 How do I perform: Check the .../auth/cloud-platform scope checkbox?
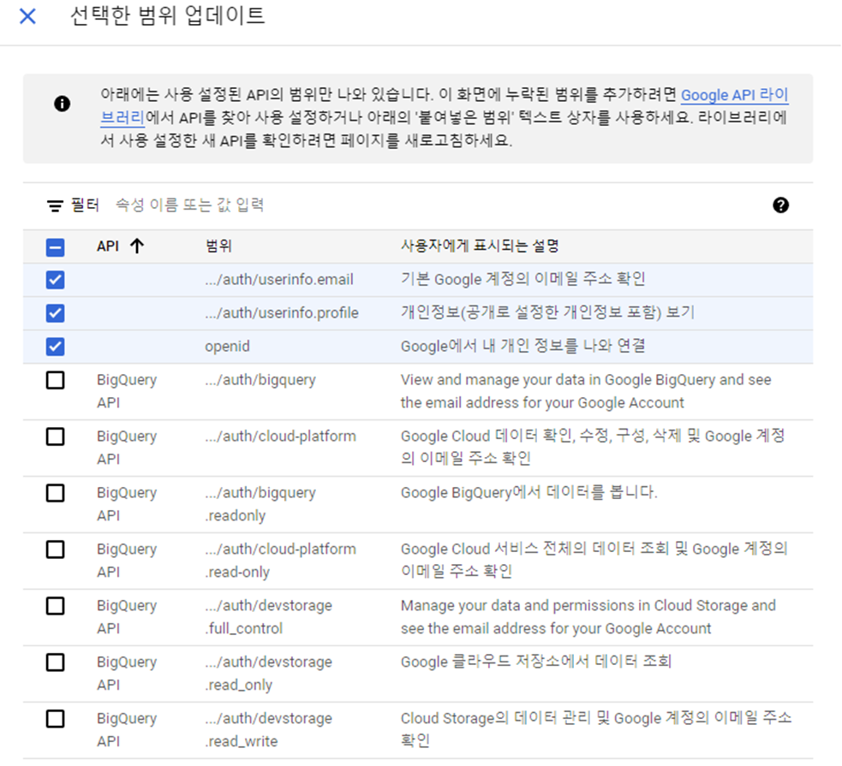click(x=56, y=436)
